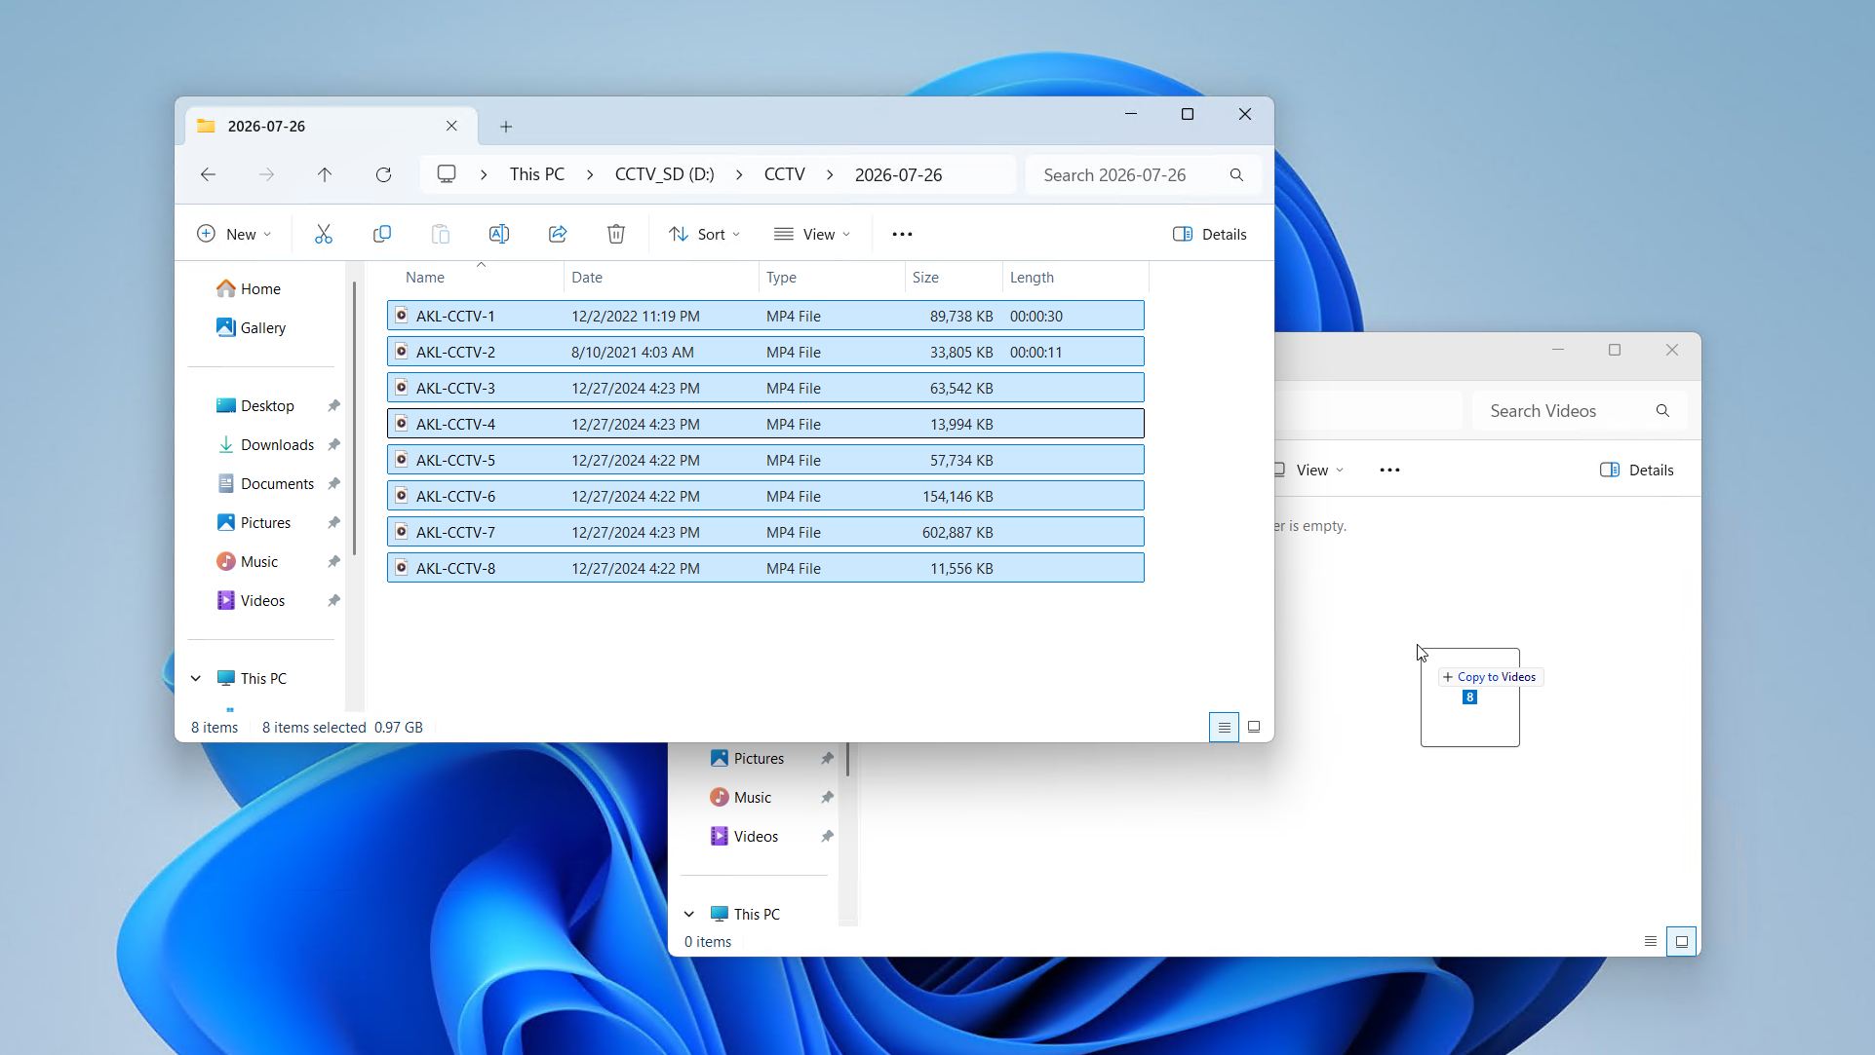Click the MP4 file icon for AKL-CCTV-1
1875x1055 pixels.
coord(401,316)
